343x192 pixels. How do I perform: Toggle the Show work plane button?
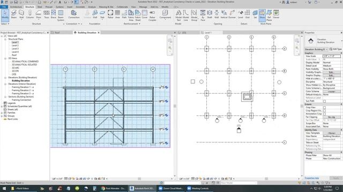click(262, 15)
